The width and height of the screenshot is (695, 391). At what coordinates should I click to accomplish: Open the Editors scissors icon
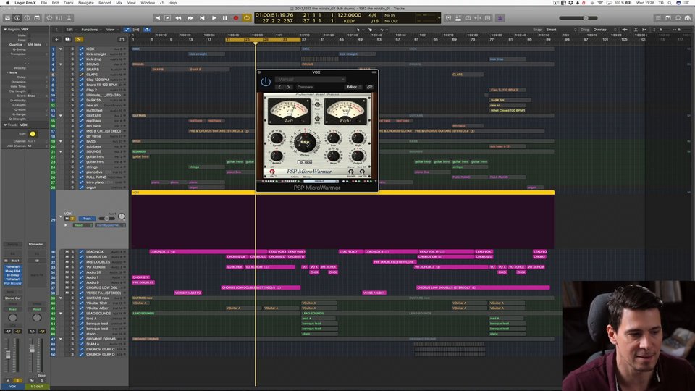pyautogui.click(x=69, y=18)
